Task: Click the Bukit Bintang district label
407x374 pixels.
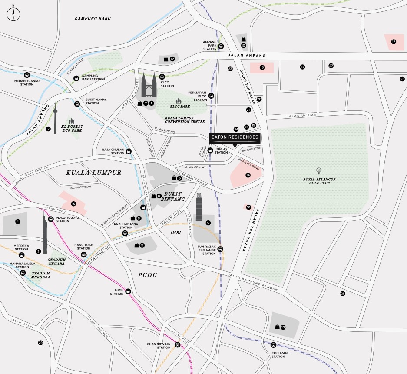Action: pyautogui.click(x=173, y=197)
